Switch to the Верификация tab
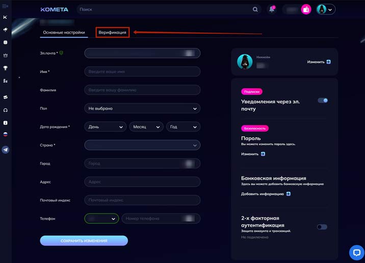This screenshot has width=365, height=263. coord(112,32)
